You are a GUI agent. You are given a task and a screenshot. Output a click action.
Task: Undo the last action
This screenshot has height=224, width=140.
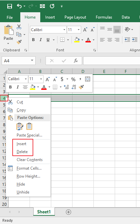pos(19,6)
